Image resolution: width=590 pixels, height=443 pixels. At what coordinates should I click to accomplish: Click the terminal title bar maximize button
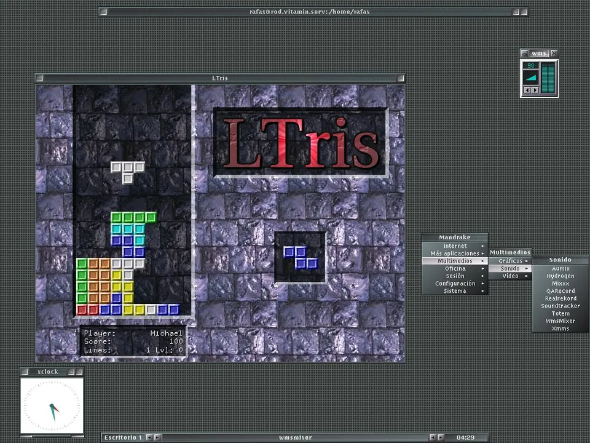pos(516,12)
